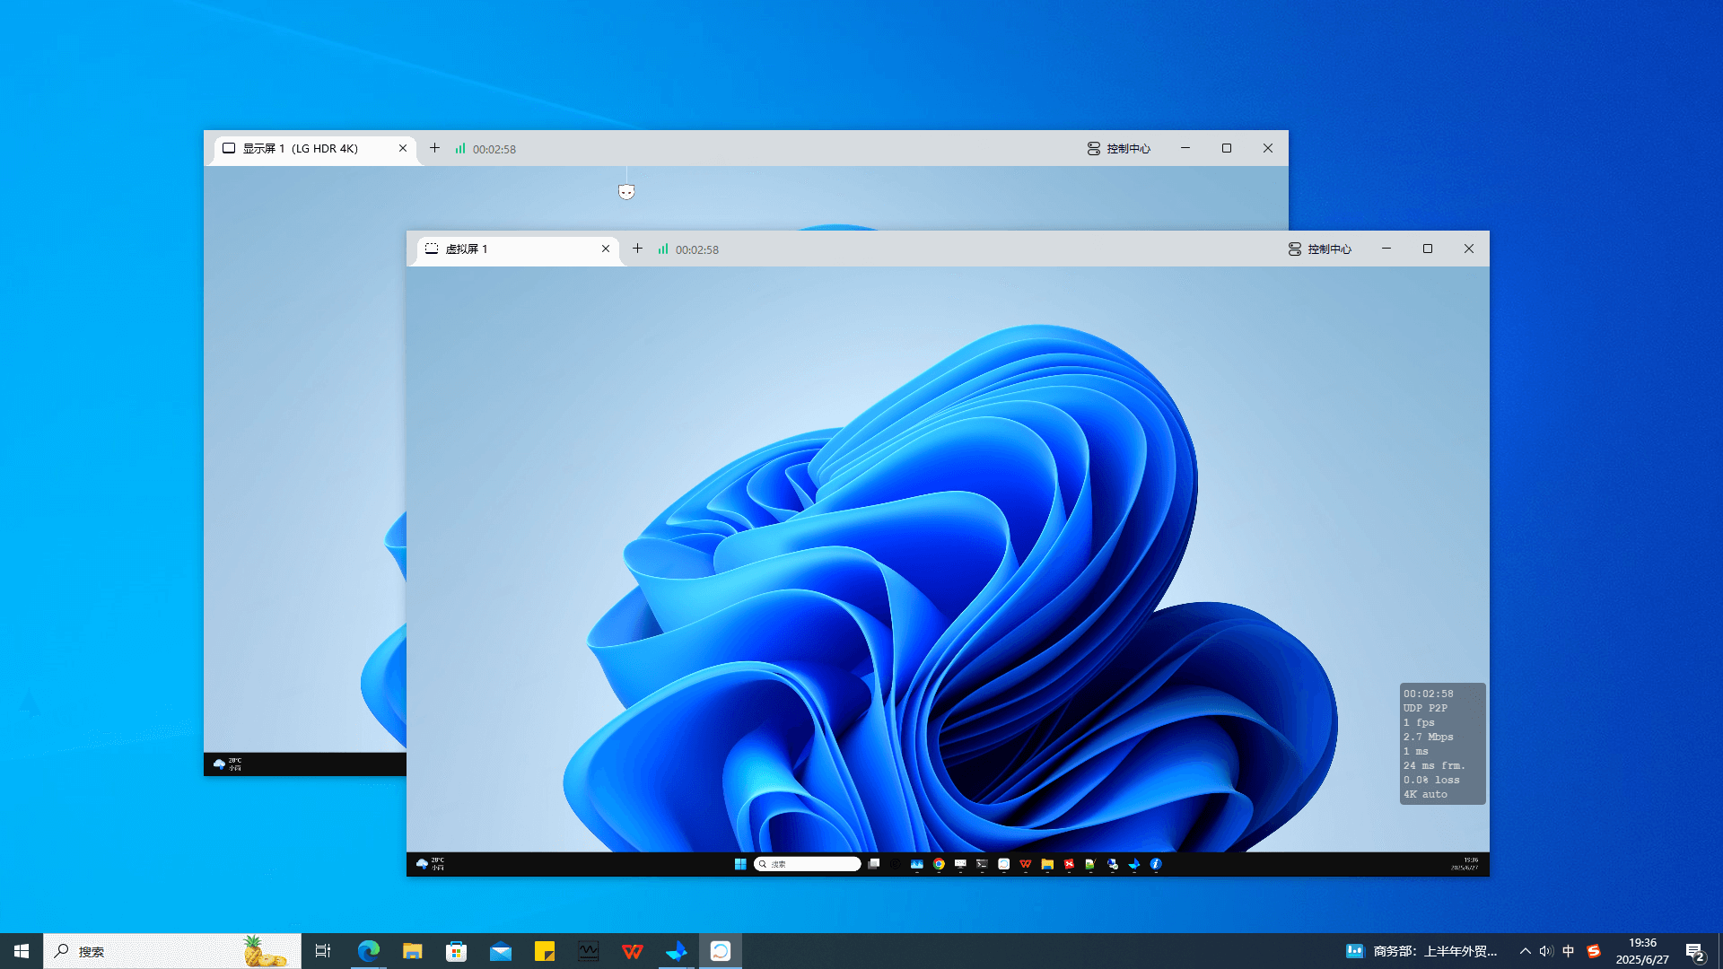Viewport: 1723px width, 969px height.
Task: Click the remote taskbar search box
Action: pyautogui.click(x=808, y=864)
